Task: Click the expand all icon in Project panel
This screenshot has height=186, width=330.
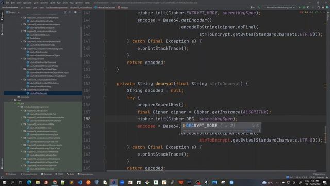Action: click(x=65, y=12)
